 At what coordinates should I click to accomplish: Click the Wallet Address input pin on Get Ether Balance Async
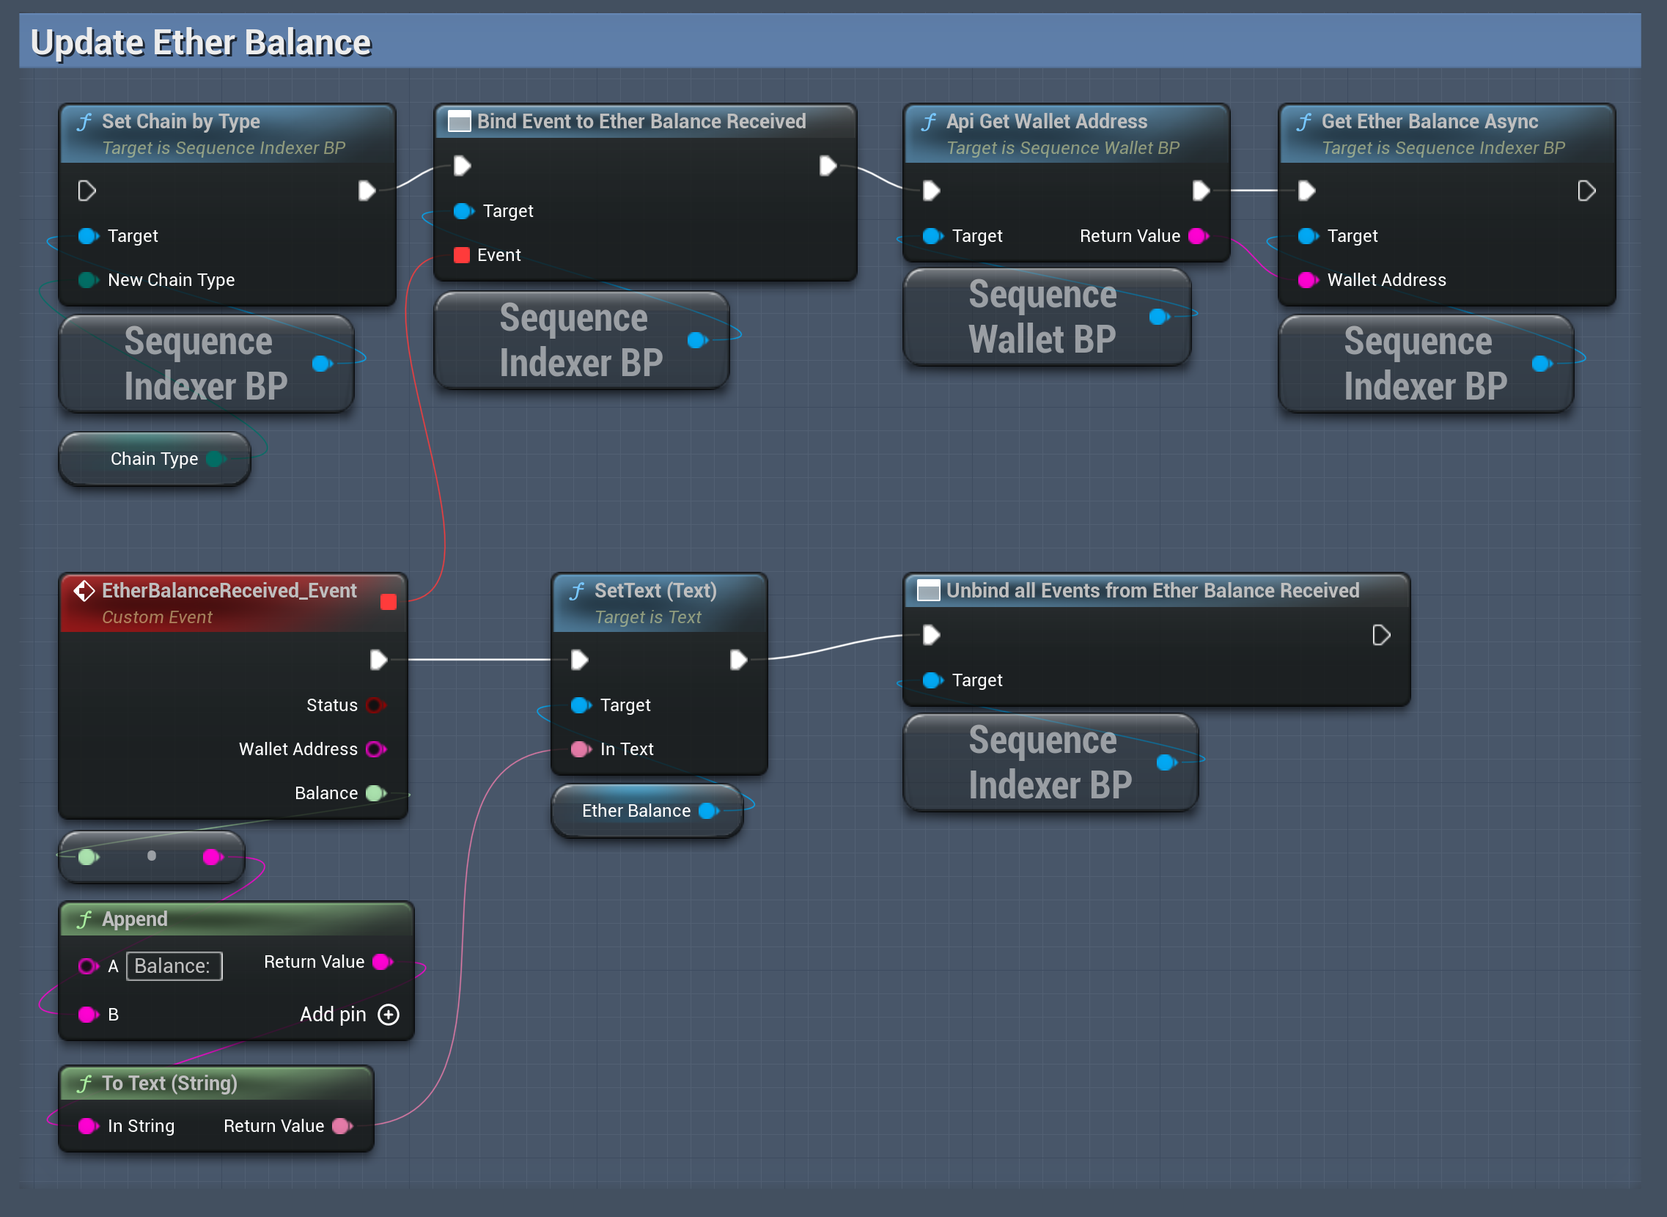pyautogui.click(x=1307, y=280)
